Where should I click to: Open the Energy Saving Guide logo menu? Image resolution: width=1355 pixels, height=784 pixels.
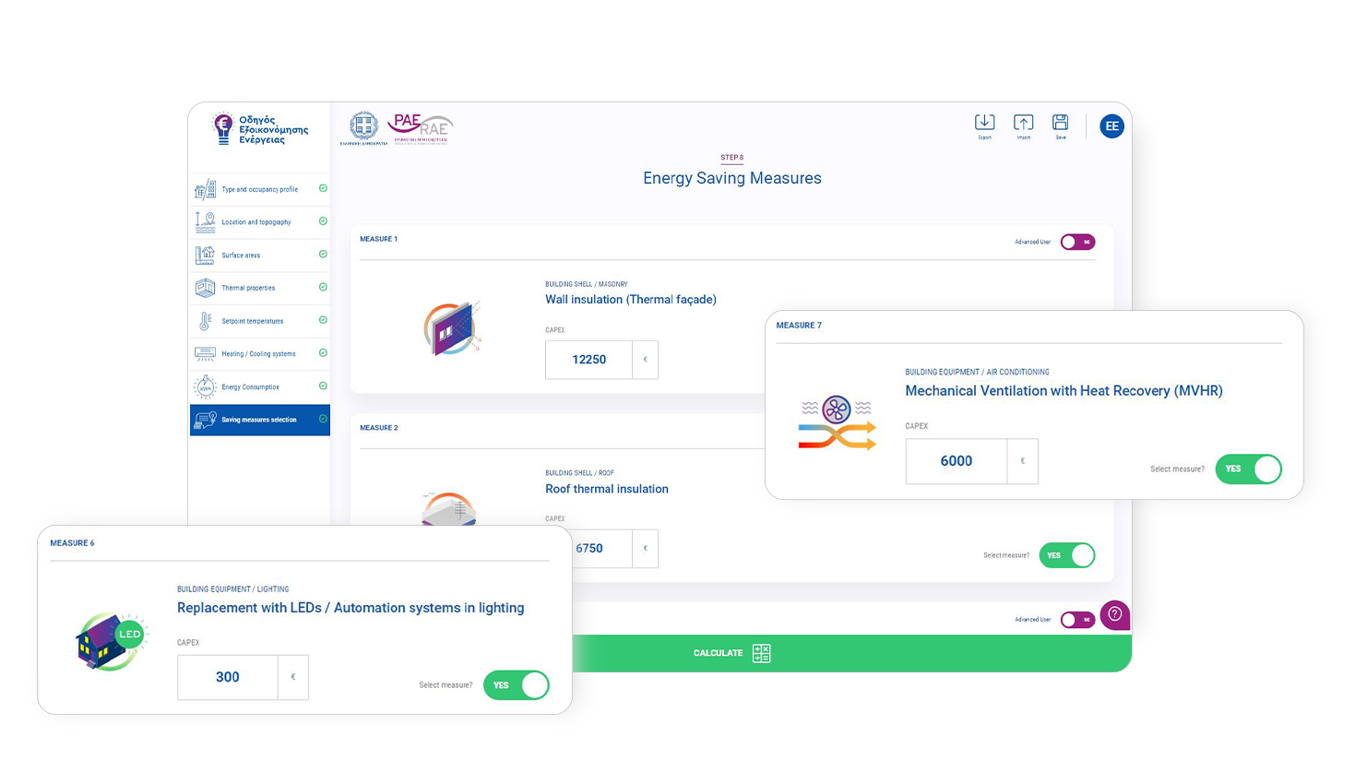pos(259,127)
